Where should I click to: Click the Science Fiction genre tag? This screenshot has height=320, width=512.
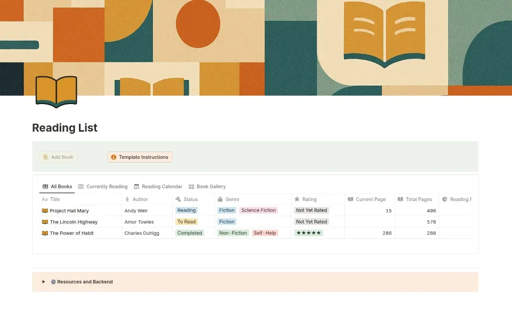(258, 210)
